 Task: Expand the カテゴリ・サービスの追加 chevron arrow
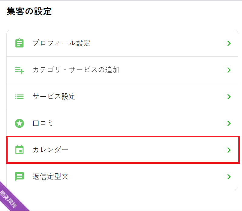(x=229, y=70)
